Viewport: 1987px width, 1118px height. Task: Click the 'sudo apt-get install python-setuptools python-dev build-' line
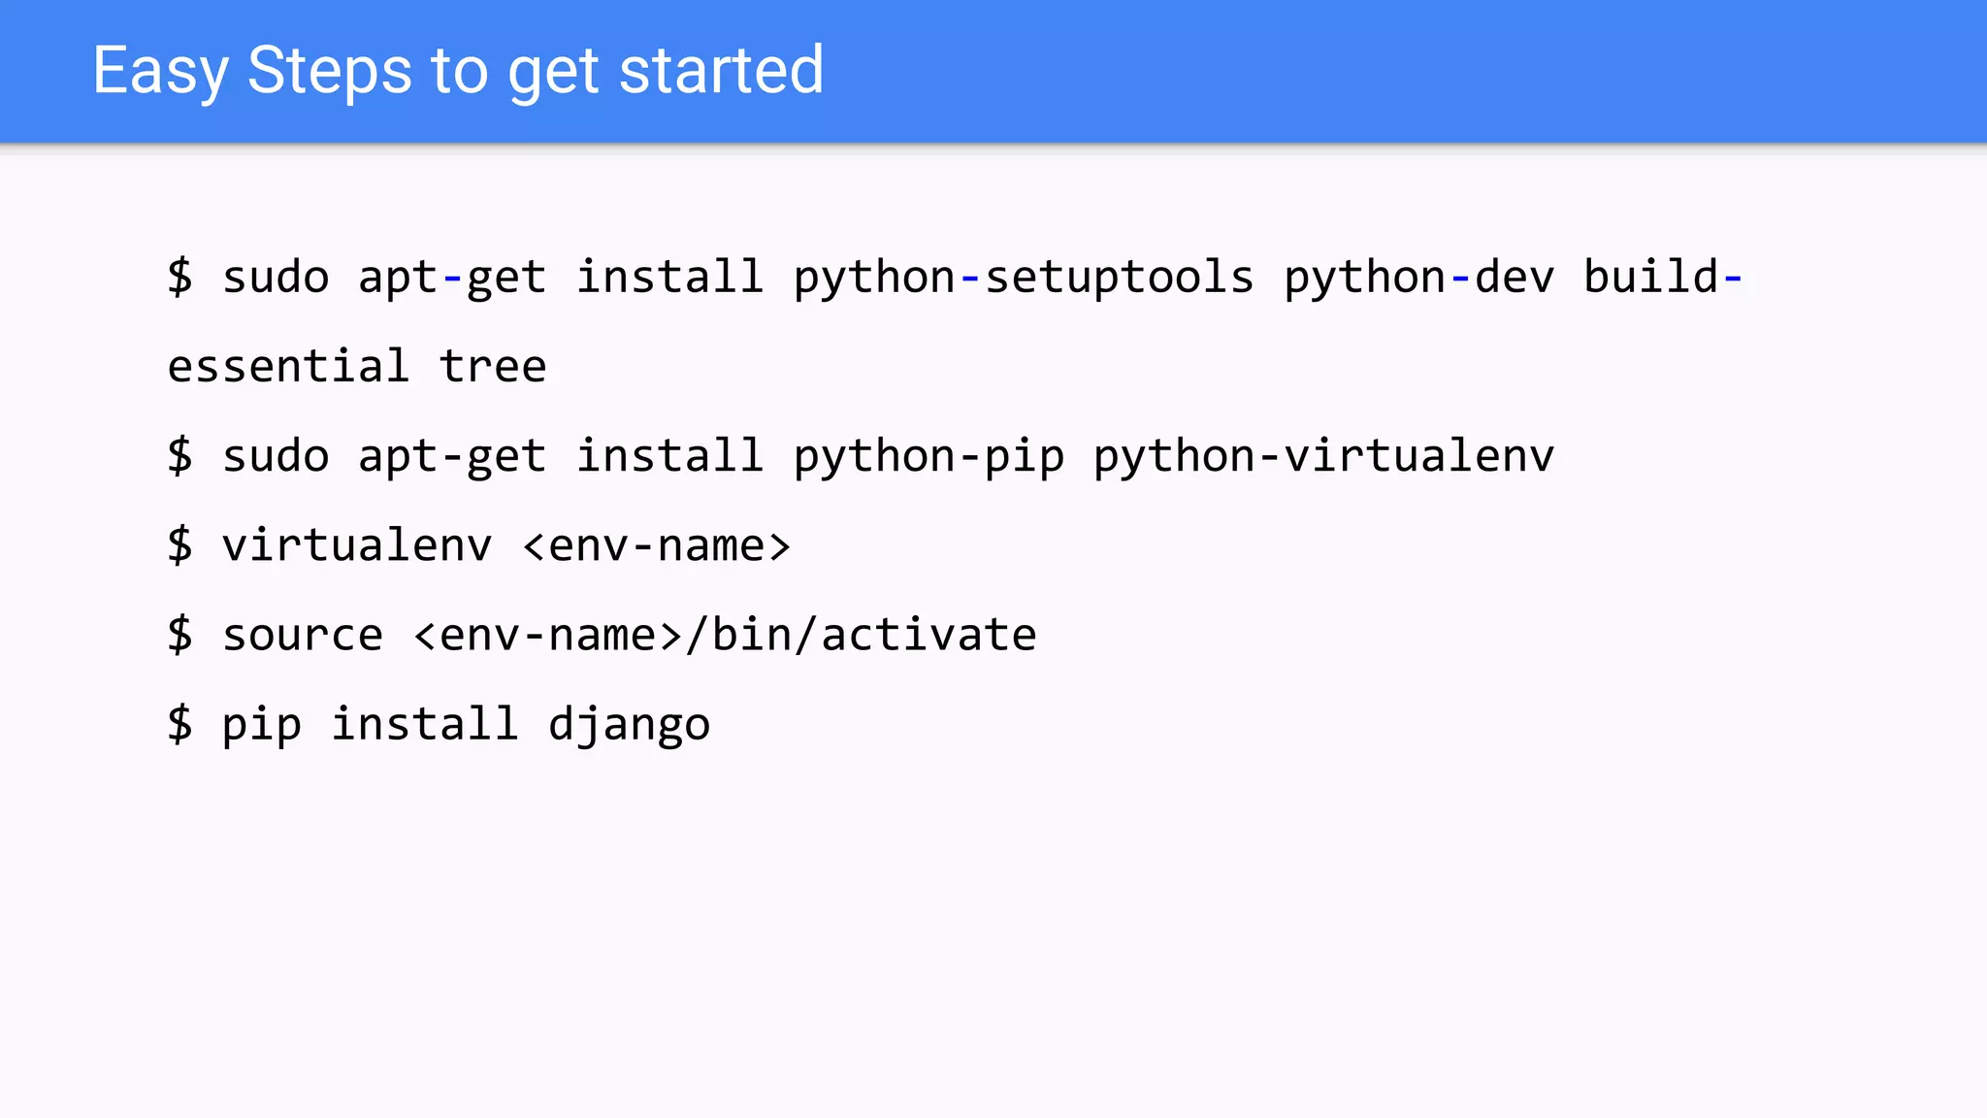(x=955, y=278)
